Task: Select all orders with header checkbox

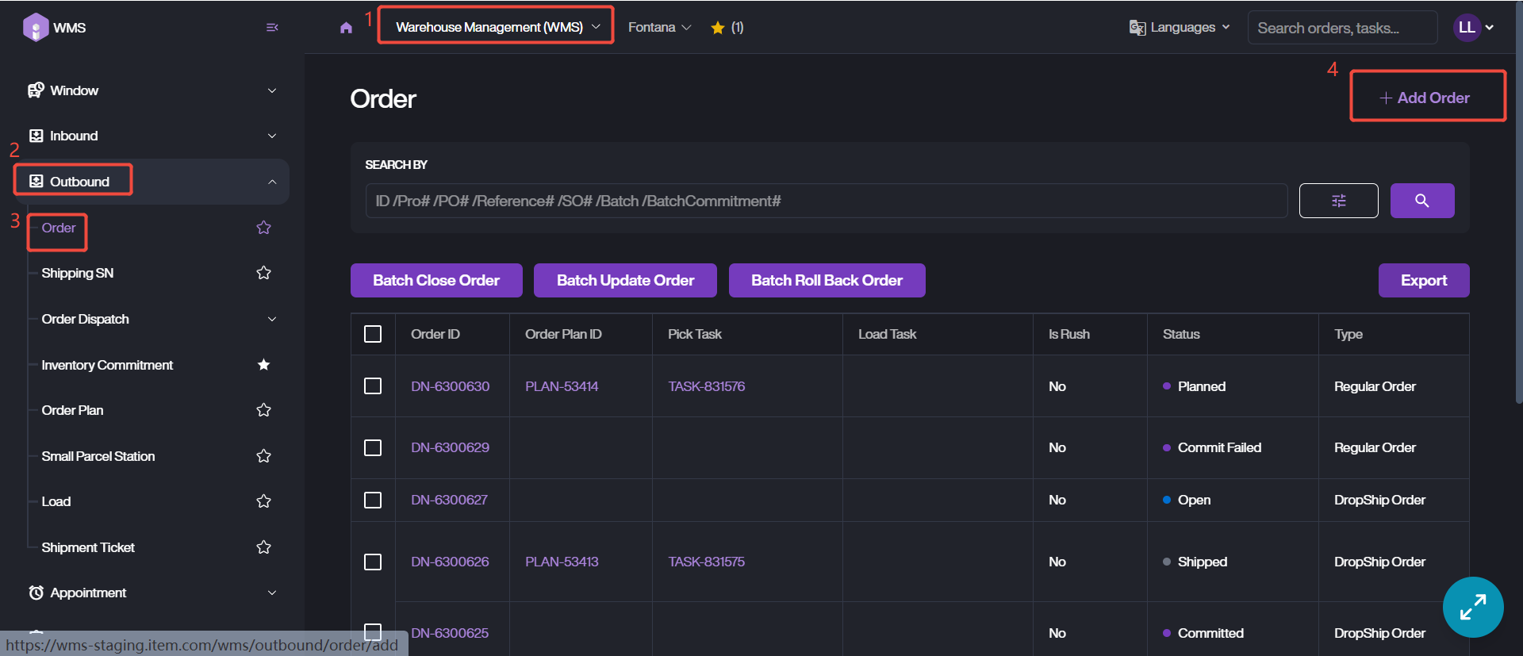Action: point(373,334)
